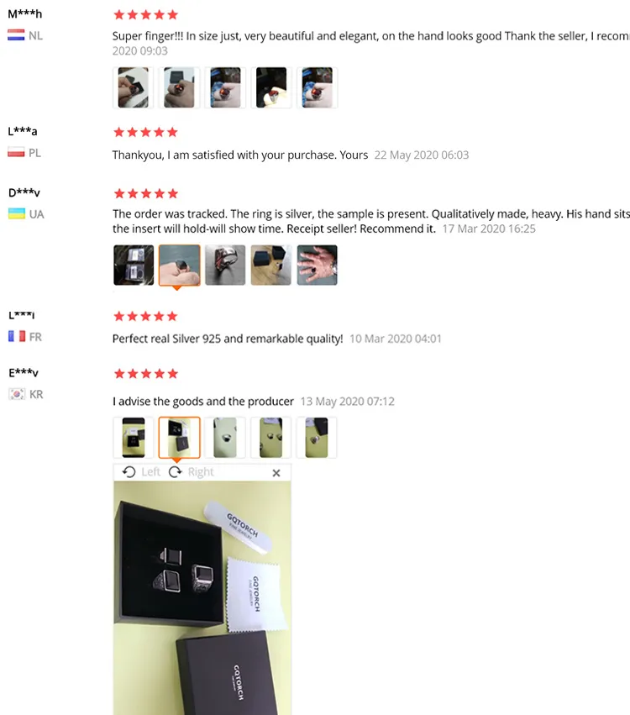
Task: Select the first photo in D***v review
Action: pos(134,265)
